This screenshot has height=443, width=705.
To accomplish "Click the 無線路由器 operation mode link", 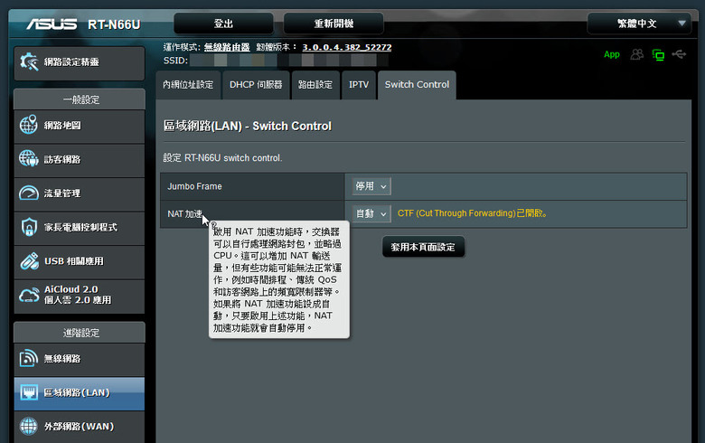I will [227, 47].
